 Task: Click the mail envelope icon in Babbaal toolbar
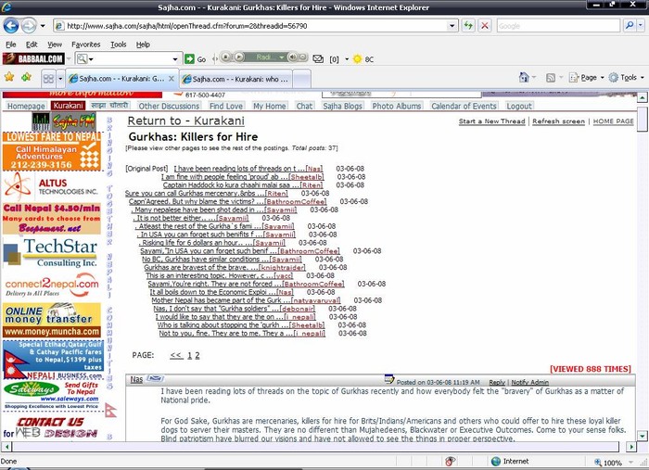tap(318, 58)
